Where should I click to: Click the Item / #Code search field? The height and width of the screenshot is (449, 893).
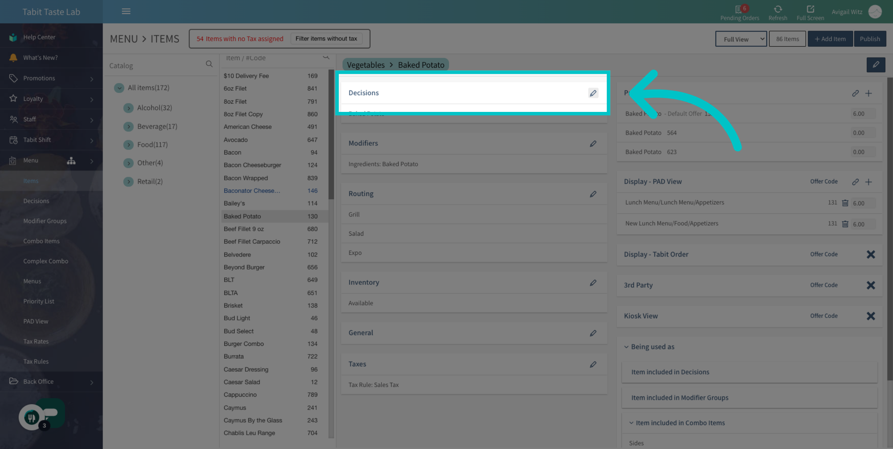(x=272, y=58)
